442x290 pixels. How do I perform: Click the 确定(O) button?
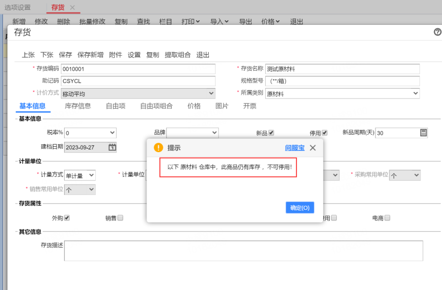coord(299,207)
